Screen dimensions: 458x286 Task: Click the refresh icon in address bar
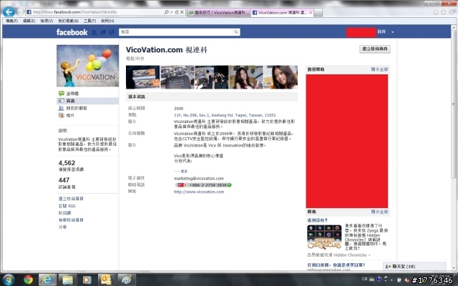[x=177, y=12]
